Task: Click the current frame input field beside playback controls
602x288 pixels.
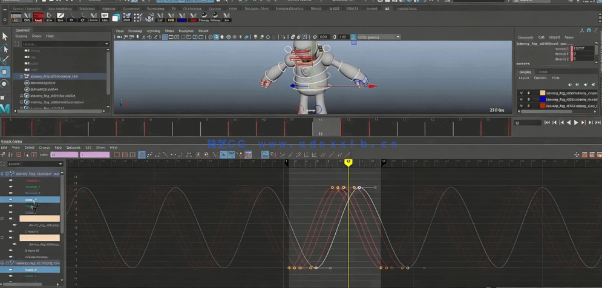Action: click(x=526, y=123)
